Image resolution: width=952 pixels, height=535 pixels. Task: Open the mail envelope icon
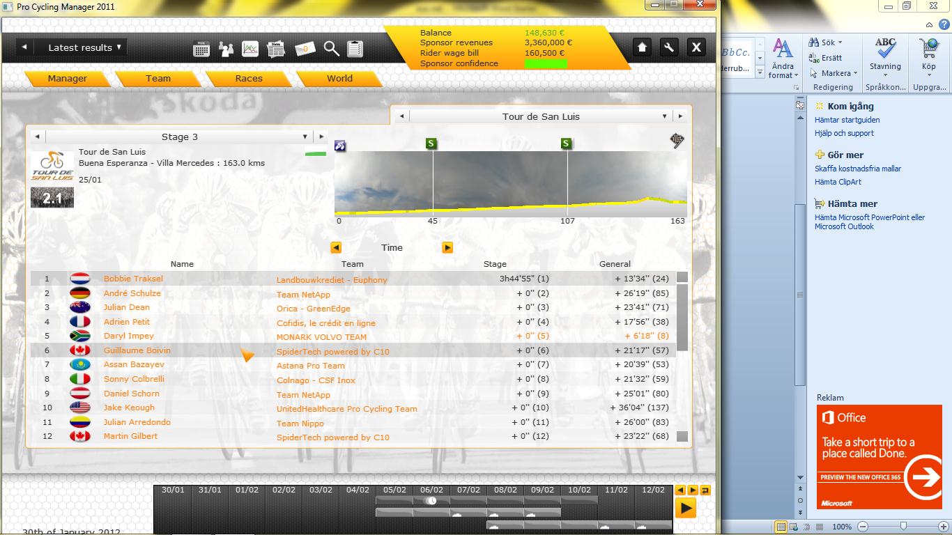click(x=305, y=49)
